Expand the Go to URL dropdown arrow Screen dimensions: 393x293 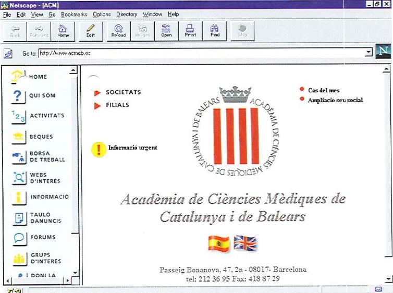click(x=369, y=53)
